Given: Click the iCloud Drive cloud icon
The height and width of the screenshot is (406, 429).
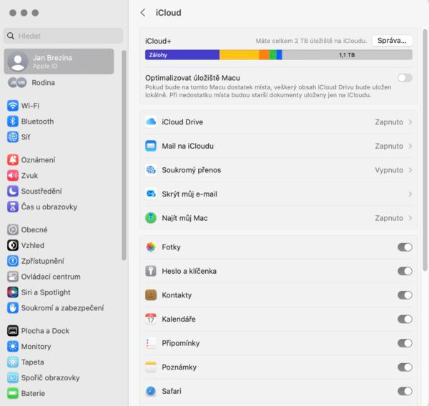Looking at the screenshot, I should (151, 122).
